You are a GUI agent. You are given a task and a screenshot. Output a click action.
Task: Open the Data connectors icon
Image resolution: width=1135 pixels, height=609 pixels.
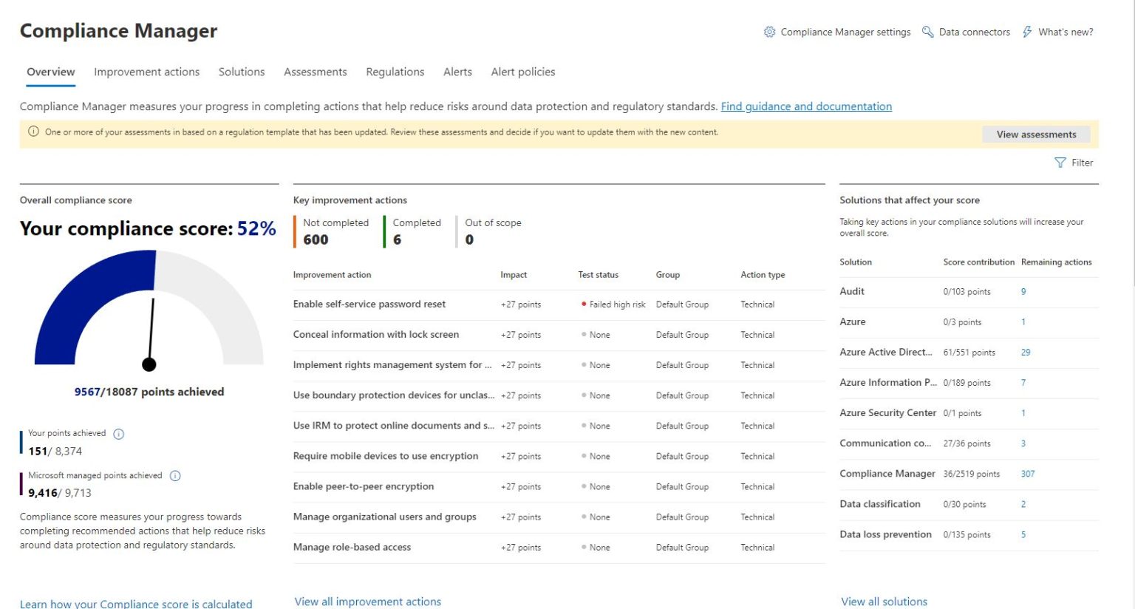pyautogui.click(x=928, y=32)
